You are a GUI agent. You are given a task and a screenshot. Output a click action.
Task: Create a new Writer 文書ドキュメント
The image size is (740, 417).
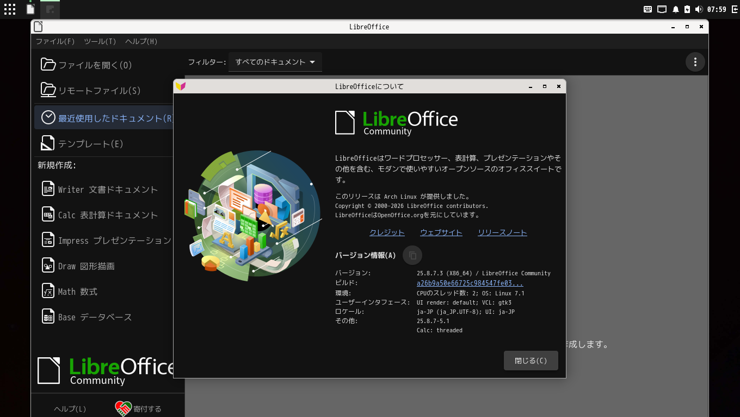coord(108,189)
